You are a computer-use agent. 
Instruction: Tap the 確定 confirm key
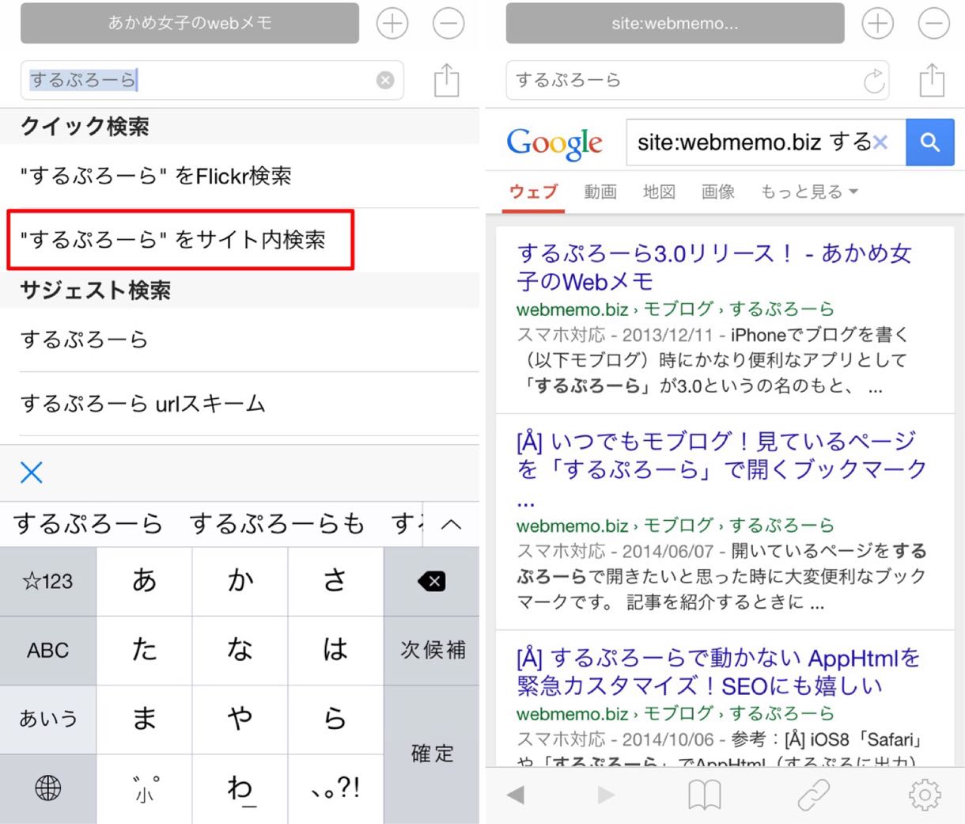(x=432, y=754)
